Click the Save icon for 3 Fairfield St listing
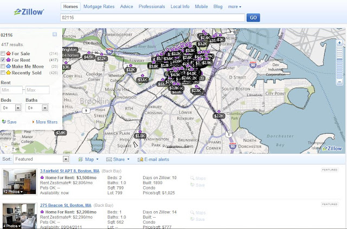Screen dimensions: 347x229 pyautogui.click(x=192, y=185)
